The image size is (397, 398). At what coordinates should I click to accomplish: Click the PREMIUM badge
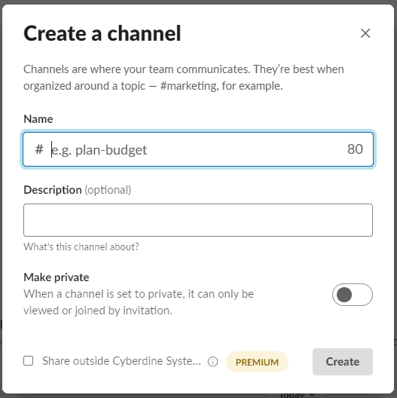tap(257, 362)
